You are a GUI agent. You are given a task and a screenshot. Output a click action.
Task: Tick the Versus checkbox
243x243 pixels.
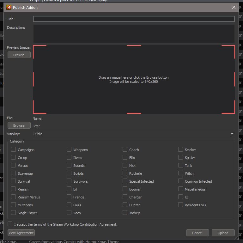[13, 165]
